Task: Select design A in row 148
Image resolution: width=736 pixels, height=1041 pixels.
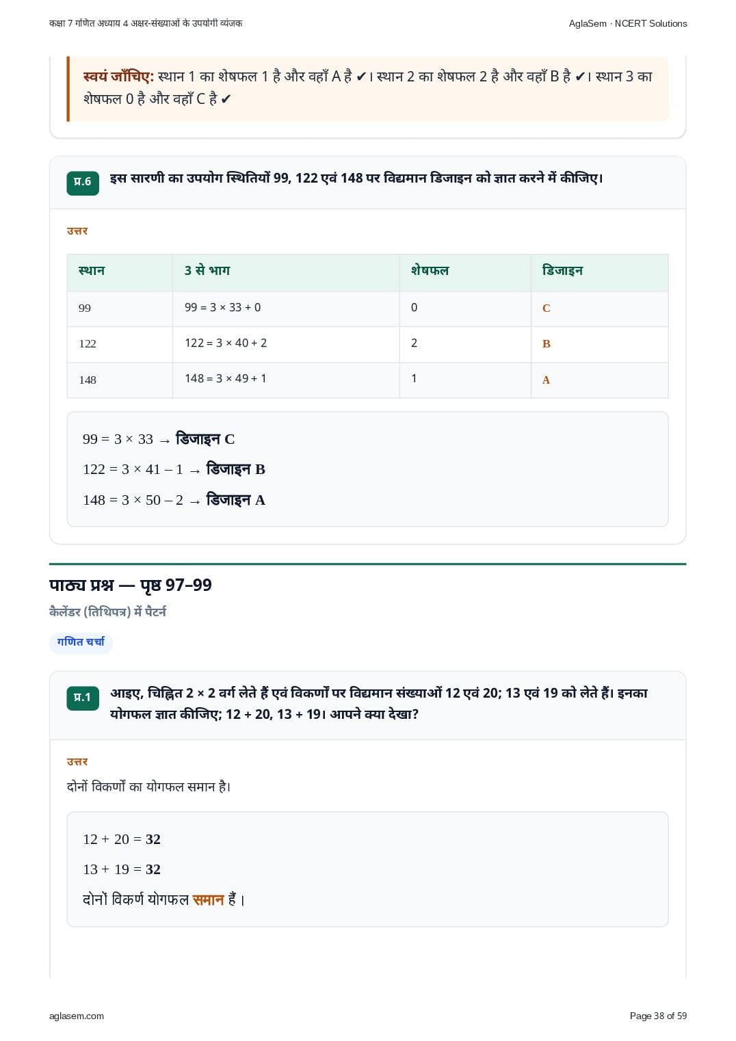Action: (x=546, y=380)
